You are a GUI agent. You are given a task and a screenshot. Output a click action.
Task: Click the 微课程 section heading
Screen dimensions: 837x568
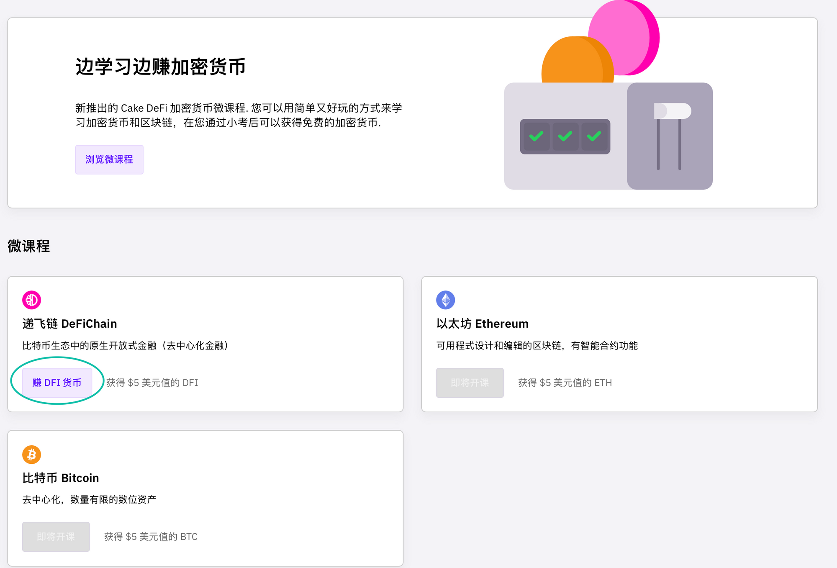click(x=28, y=246)
